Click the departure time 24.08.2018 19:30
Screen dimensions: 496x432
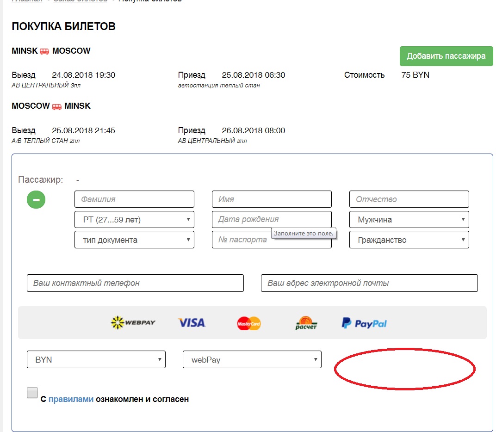[83, 75]
